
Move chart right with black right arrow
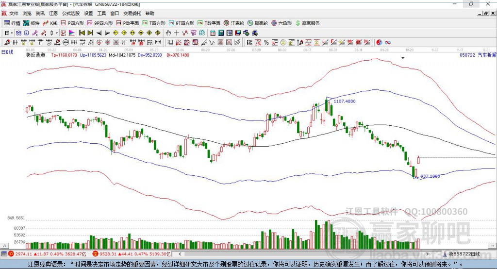107,33
